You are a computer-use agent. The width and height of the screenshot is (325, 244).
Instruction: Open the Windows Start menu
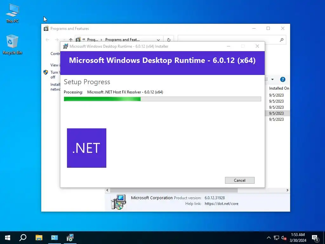tap(8, 238)
